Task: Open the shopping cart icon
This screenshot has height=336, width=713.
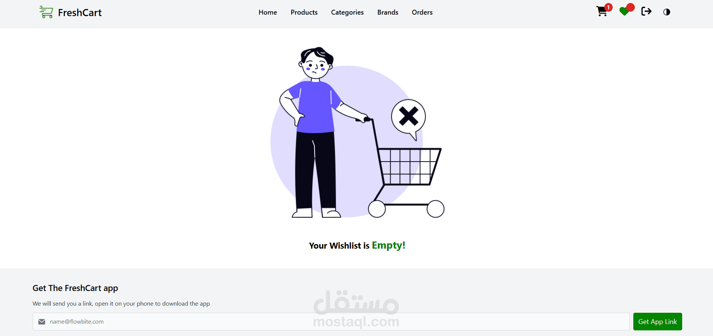Action: coord(602,12)
